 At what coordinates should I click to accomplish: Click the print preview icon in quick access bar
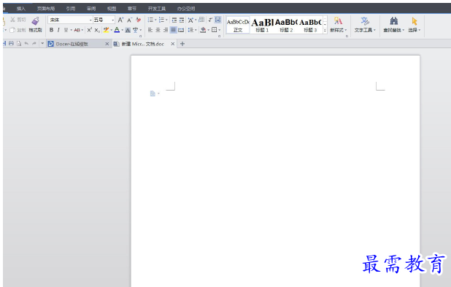click(19, 44)
